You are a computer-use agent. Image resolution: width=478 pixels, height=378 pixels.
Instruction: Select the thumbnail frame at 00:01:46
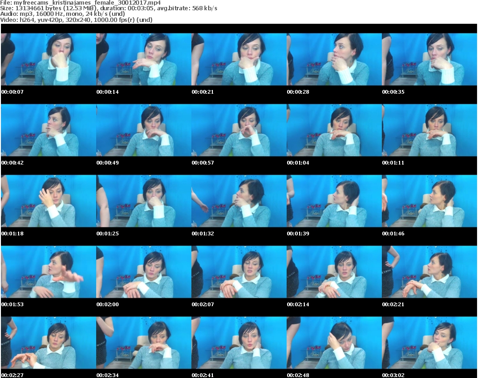click(x=429, y=201)
